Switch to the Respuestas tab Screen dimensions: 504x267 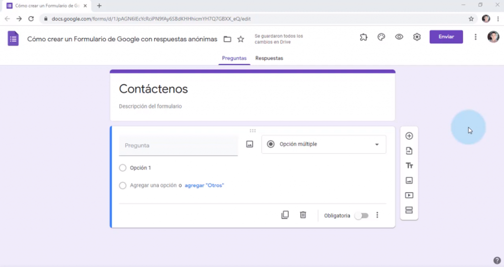tap(269, 58)
